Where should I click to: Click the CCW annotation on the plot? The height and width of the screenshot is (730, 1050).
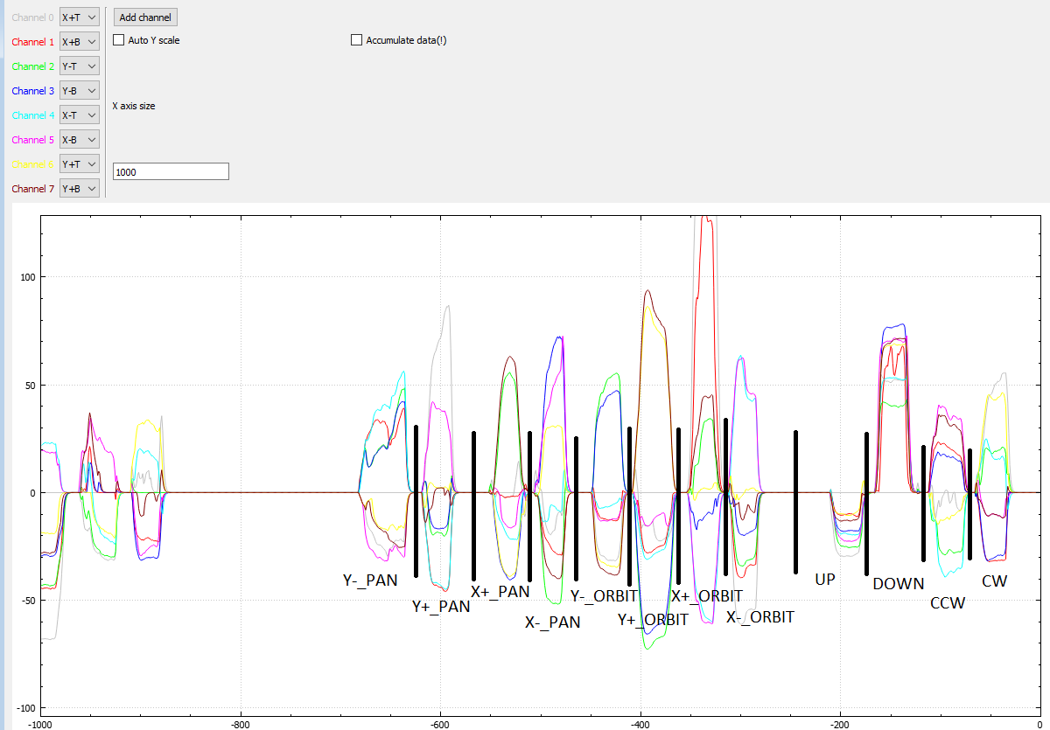coord(947,602)
